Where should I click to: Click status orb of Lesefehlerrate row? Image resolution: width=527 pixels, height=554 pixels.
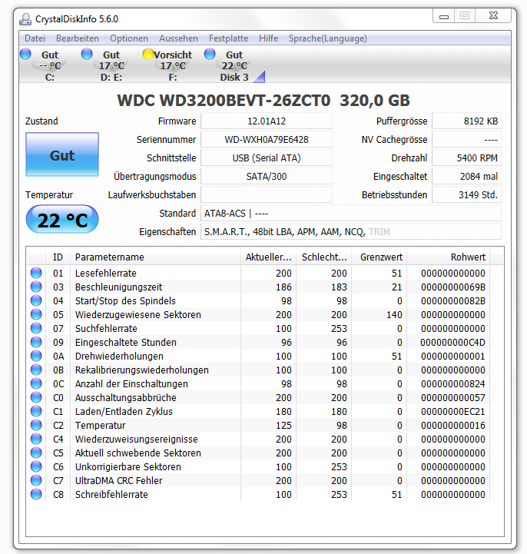[x=36, y=273]
